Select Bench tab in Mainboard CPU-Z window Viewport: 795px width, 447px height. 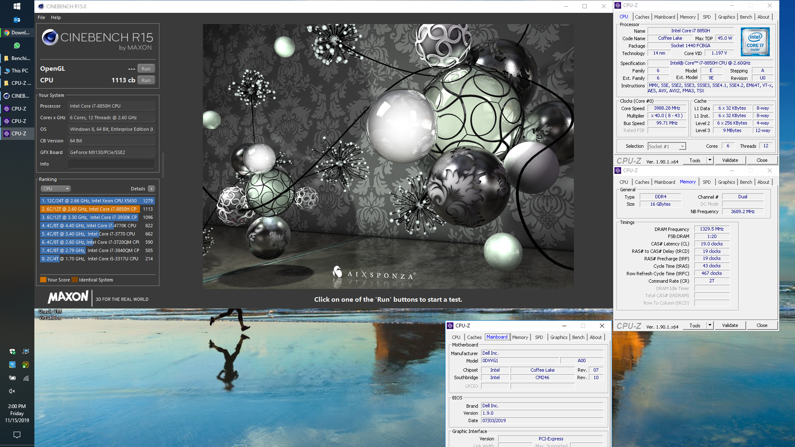tap(578, 337)
